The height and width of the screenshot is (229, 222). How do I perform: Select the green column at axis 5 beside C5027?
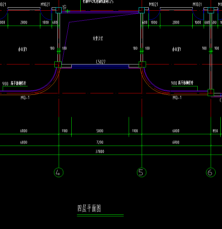(x=142, y=64)
